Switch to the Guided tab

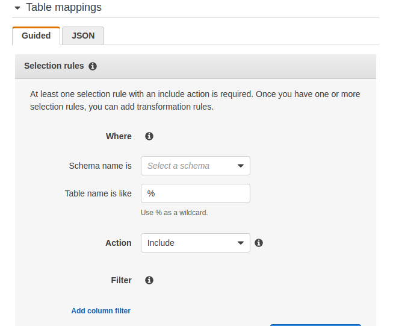36,36
